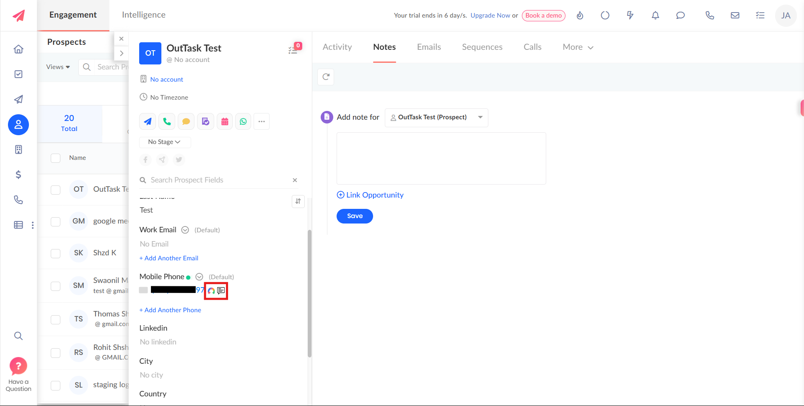The image size is (804, 406).
Task: Switch to the Notes tab
Action: tap(384, 47)
